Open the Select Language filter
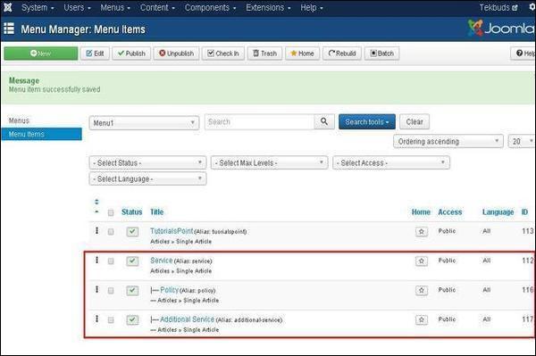 (147, 178)
